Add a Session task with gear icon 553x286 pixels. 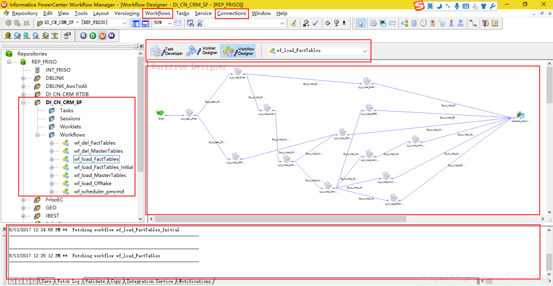pos(373,23)
